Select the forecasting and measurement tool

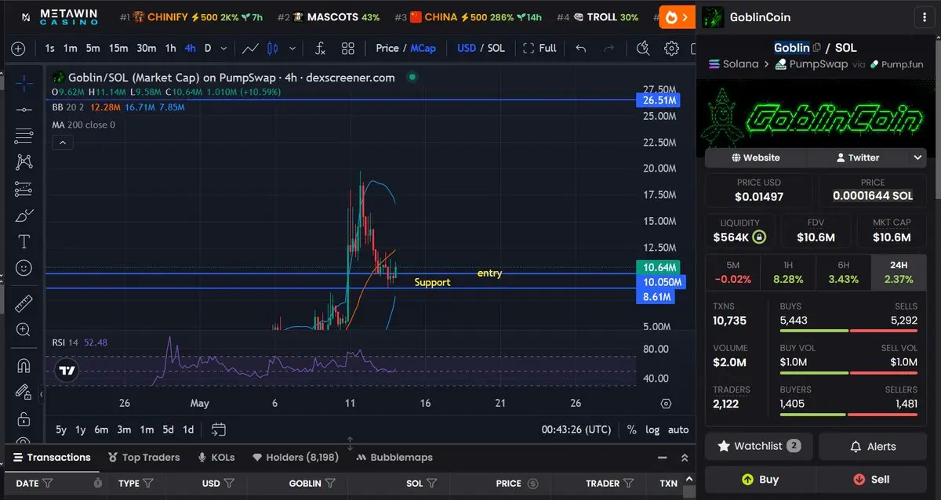point(24,189)
